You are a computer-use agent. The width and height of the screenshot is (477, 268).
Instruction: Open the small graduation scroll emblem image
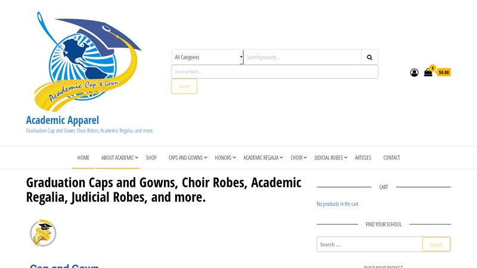[43, 233]
